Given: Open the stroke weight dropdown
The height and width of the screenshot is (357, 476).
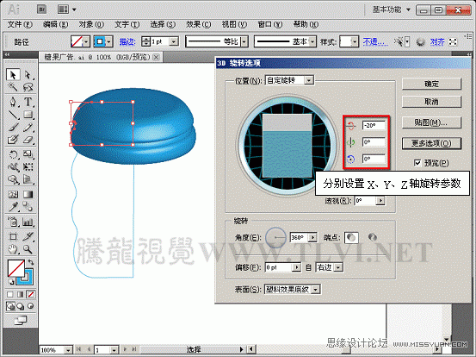Looking at the screenshot, I should [174, 41].
